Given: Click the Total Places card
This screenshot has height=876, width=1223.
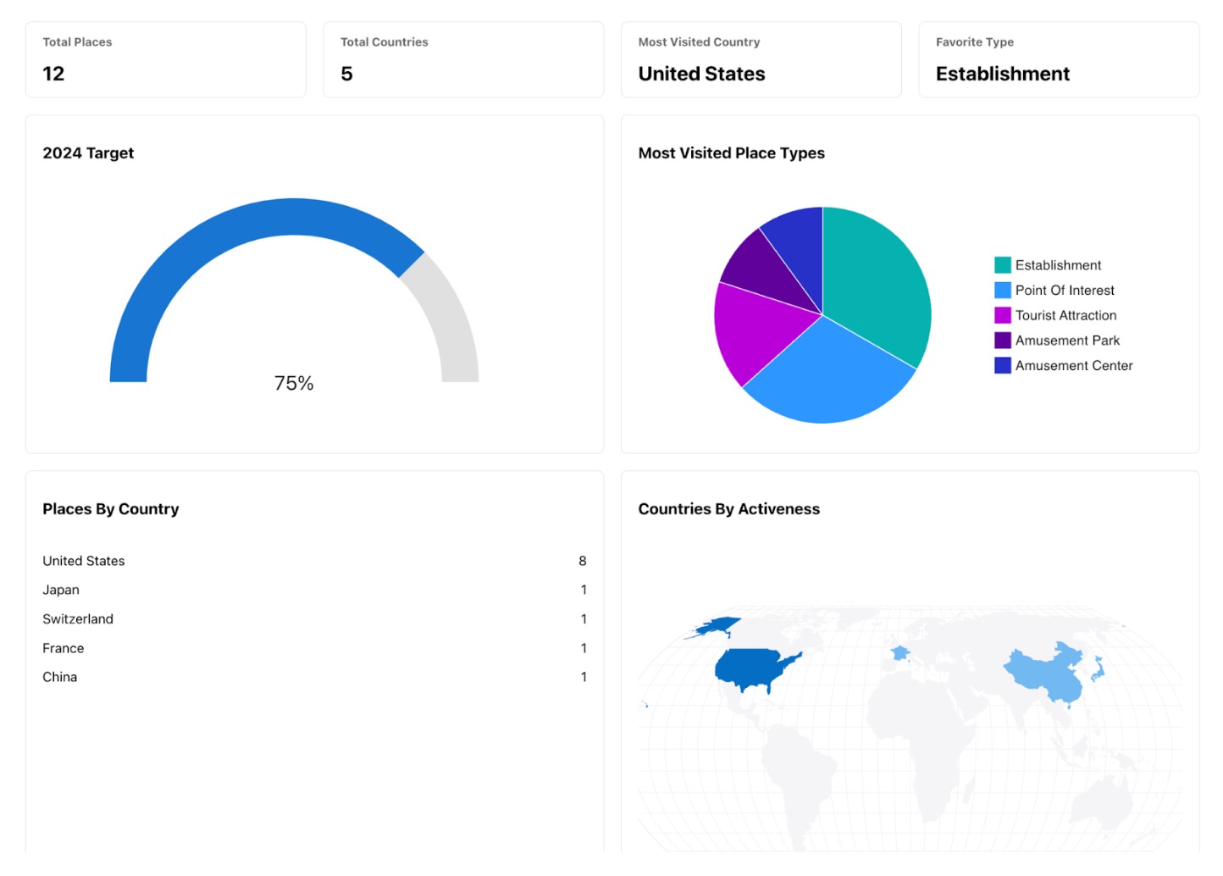Looking at the screenshot, I should pyautogui.click(x=166, y=59).
